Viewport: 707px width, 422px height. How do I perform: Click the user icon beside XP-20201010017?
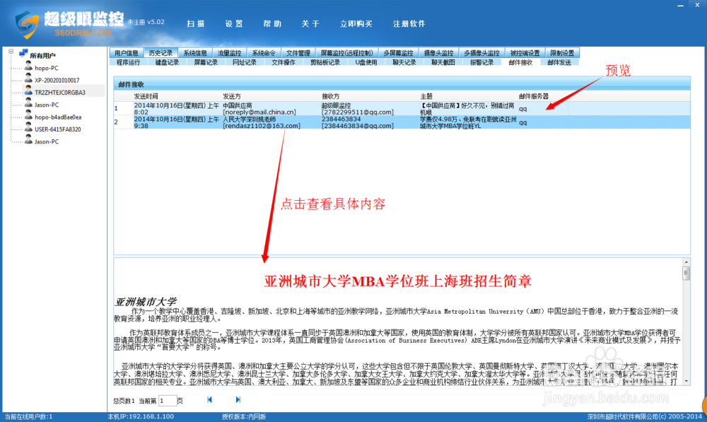click(x=28, y=78)
